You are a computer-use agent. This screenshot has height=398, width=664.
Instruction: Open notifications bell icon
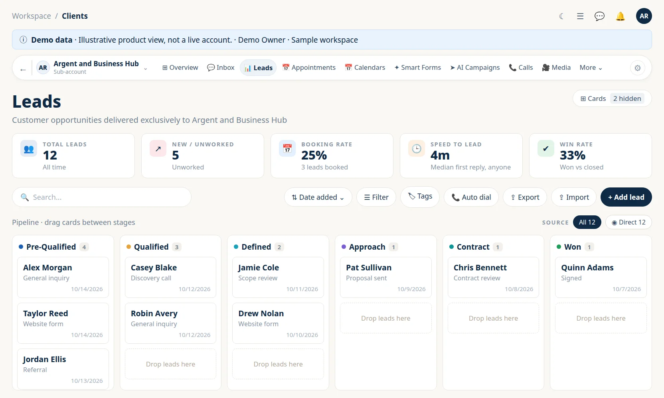620,16
